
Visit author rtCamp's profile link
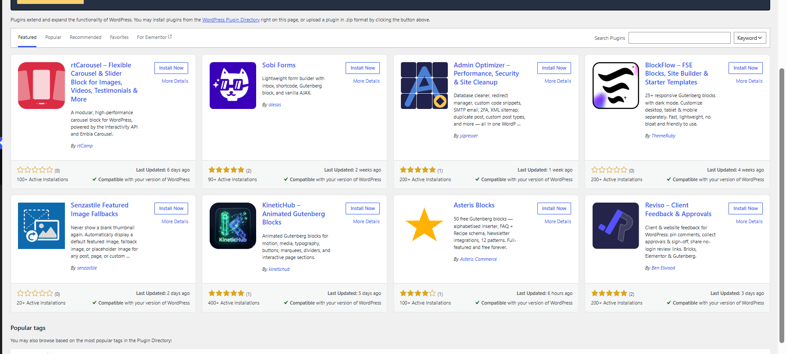pos(85,146)
